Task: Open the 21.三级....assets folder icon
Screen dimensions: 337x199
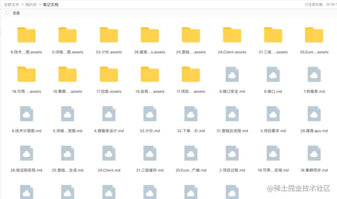Action: tap(273, 35)
